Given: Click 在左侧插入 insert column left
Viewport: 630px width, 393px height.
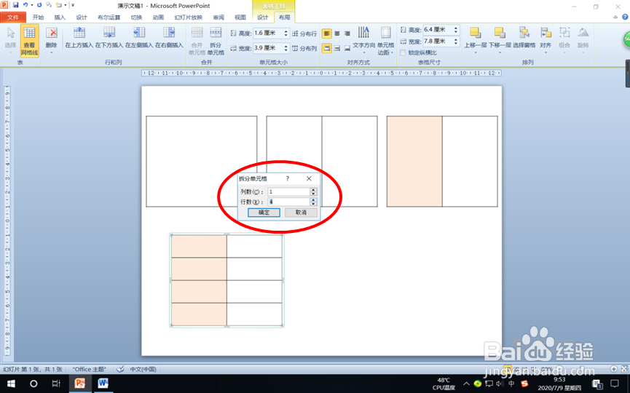Looking at the screenshot, I should pos(139,38).
